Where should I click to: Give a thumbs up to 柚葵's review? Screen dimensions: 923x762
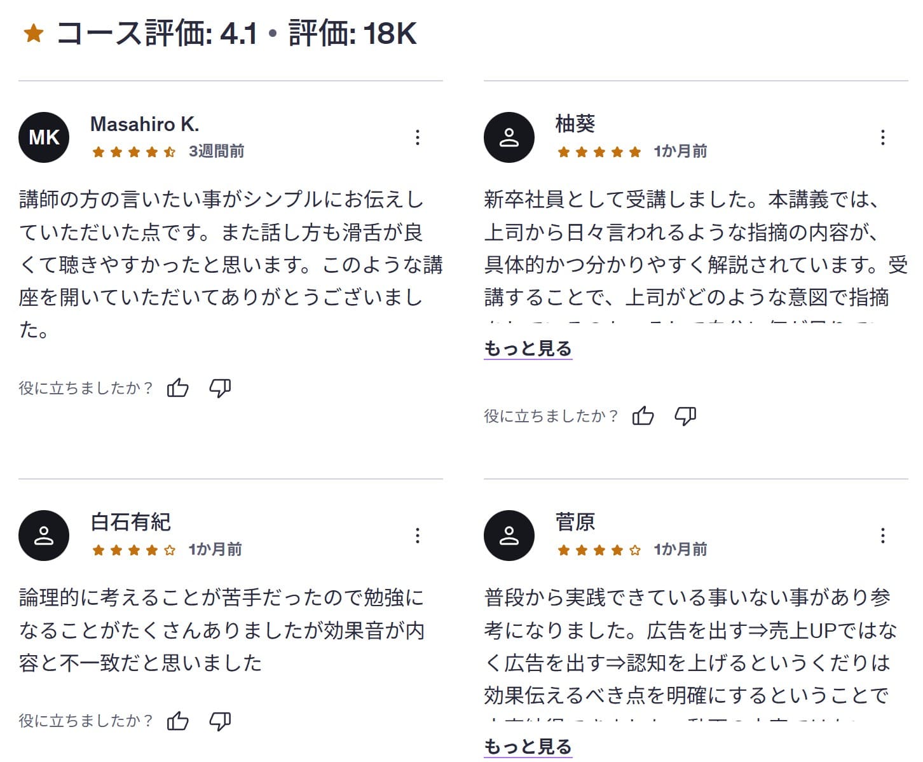tap(644, 415)
